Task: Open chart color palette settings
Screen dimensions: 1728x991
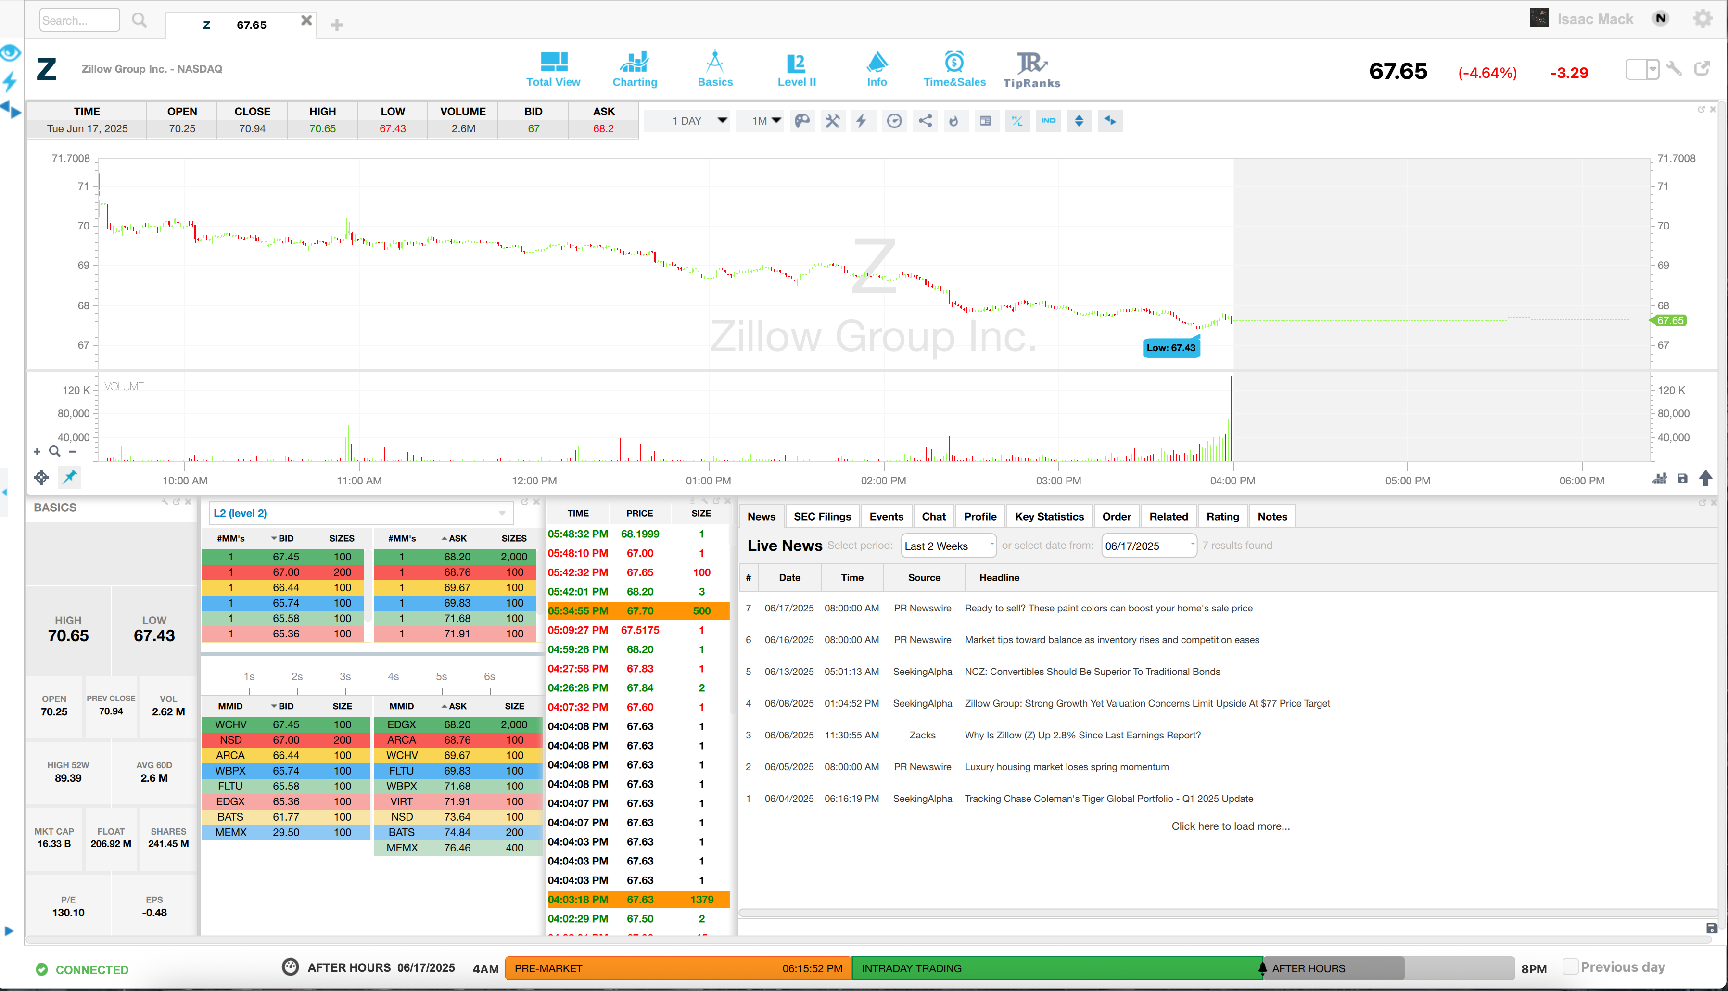Action: (802, 121)
